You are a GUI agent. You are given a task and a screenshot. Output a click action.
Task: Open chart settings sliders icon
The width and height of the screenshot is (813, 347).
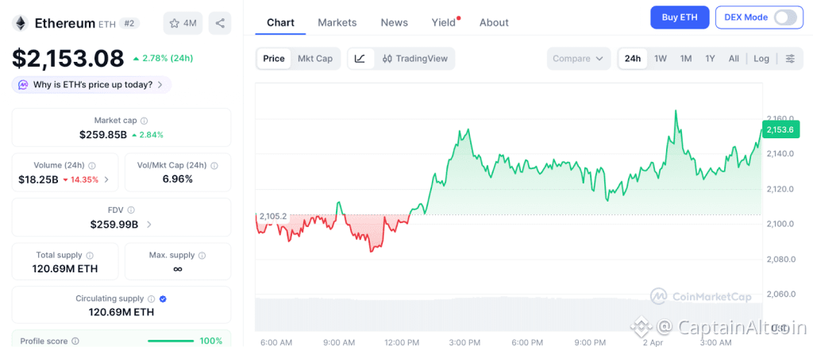click(790, 59)
